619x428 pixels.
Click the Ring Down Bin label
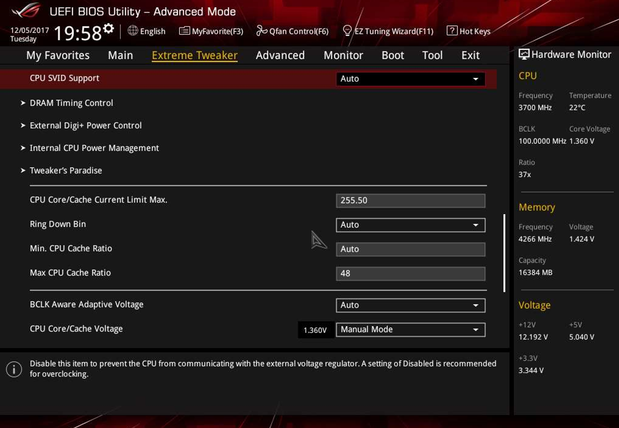pos(58,224)
